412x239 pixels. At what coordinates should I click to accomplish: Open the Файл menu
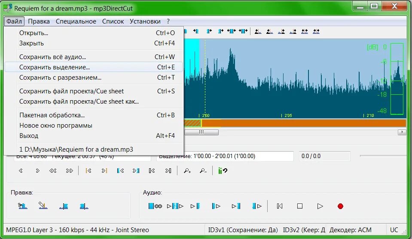(x=14, y=21)
